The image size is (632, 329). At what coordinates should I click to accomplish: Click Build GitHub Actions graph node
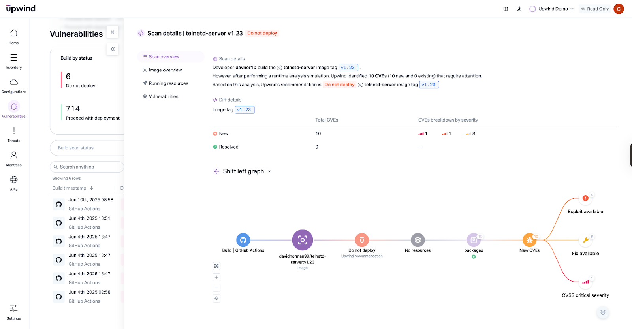(243, 240)
